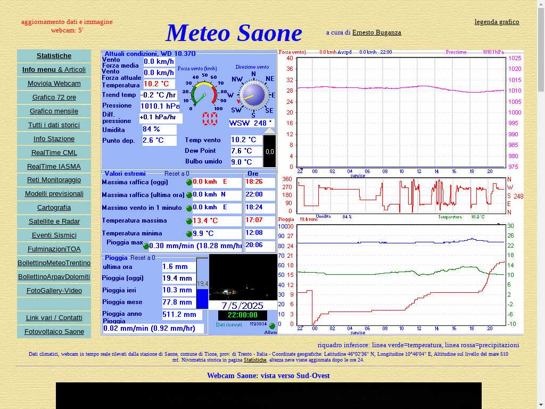Open RealTime IASMA link
Screen dimensions: 545x409
point(54,167)
